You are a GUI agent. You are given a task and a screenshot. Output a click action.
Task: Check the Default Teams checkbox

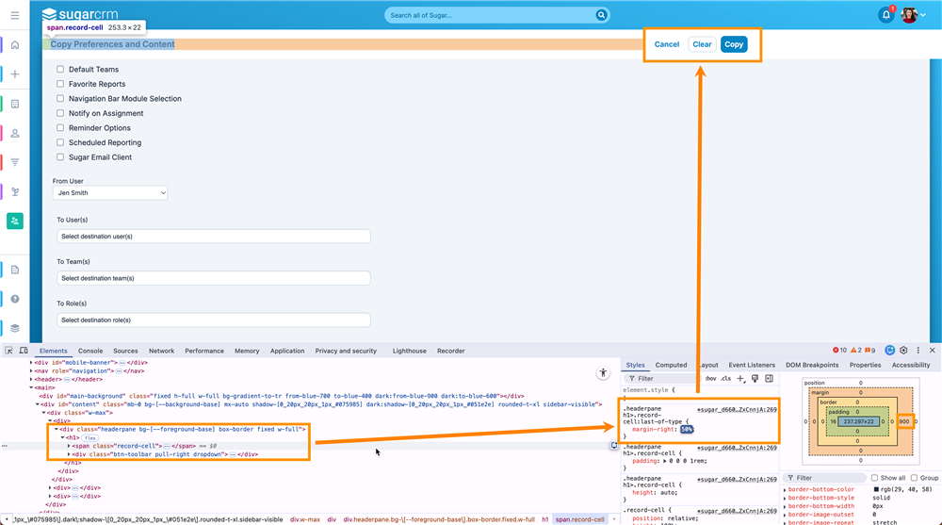point(60,70)
